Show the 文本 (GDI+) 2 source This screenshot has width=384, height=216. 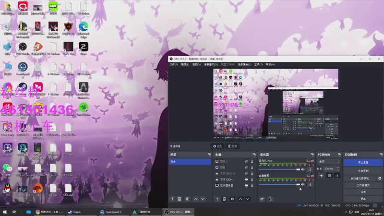click(x=246, y=173)
